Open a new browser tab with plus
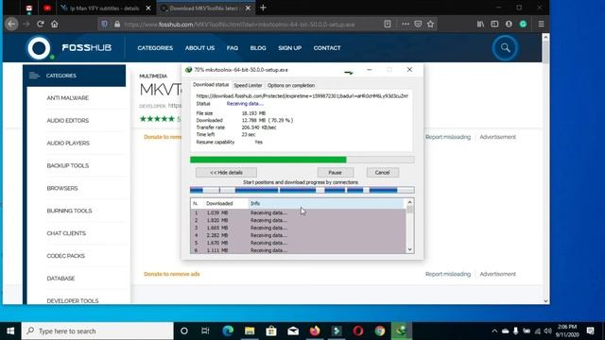605x340 pixels. 263,8
